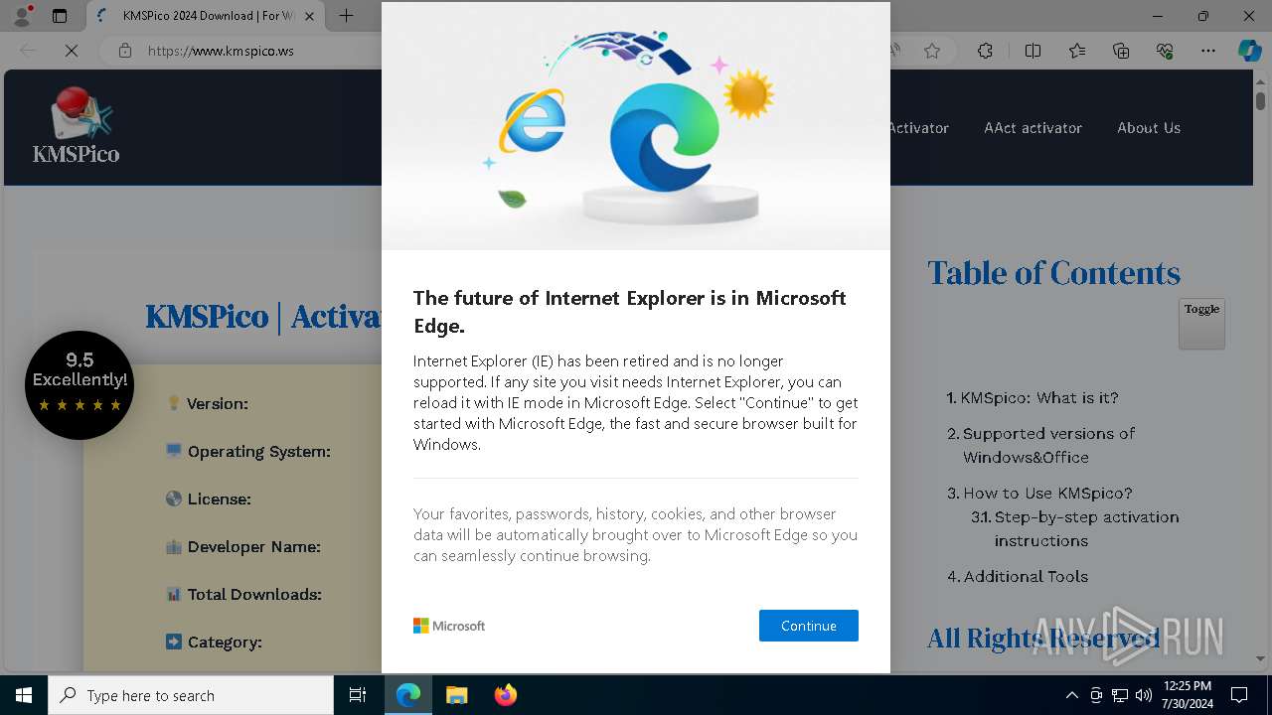Image resolution: width=1272 pixels, height=715 pixels.
Task: Add this page to favorites
Action: [x=932, y=51]
